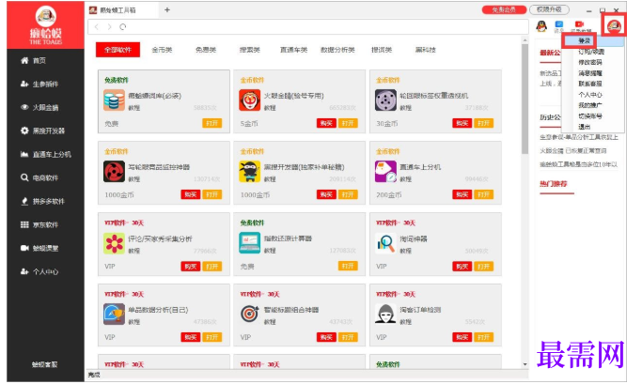Image resolution: width=642 pixels, height=384 pixels.
Task: Choose 个人中心 from the avatar dropdown menu
Action: [590, 95]
